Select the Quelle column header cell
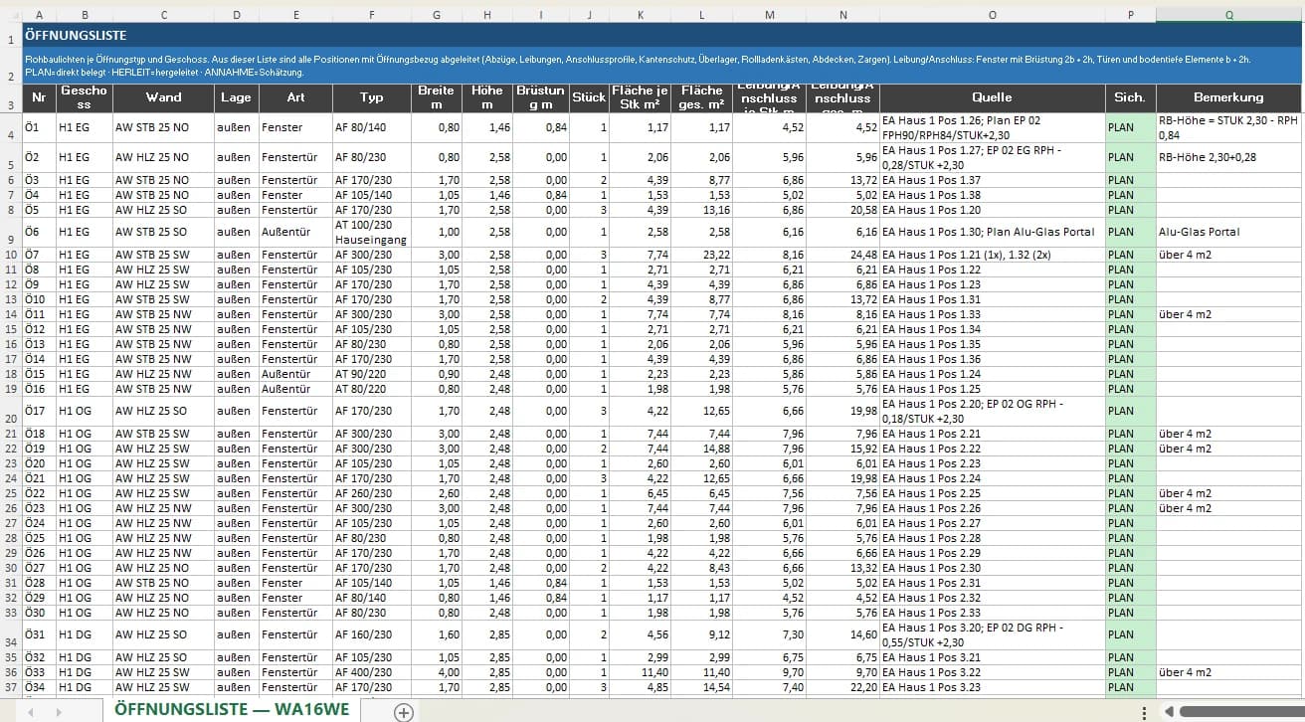Image resolution: width=1305 pixels, height=722 pixels. click(992, 97)
